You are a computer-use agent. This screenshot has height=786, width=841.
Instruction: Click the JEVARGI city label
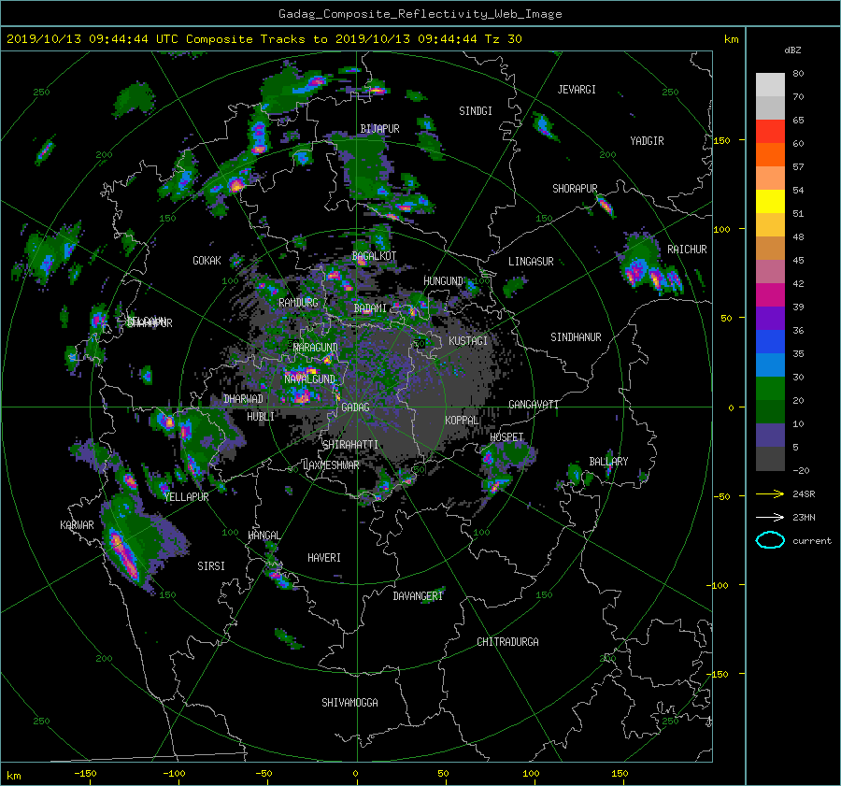click(x=577, y=90)
